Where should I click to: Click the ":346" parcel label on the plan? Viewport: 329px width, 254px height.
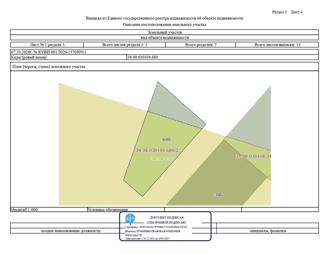(218, 195)
